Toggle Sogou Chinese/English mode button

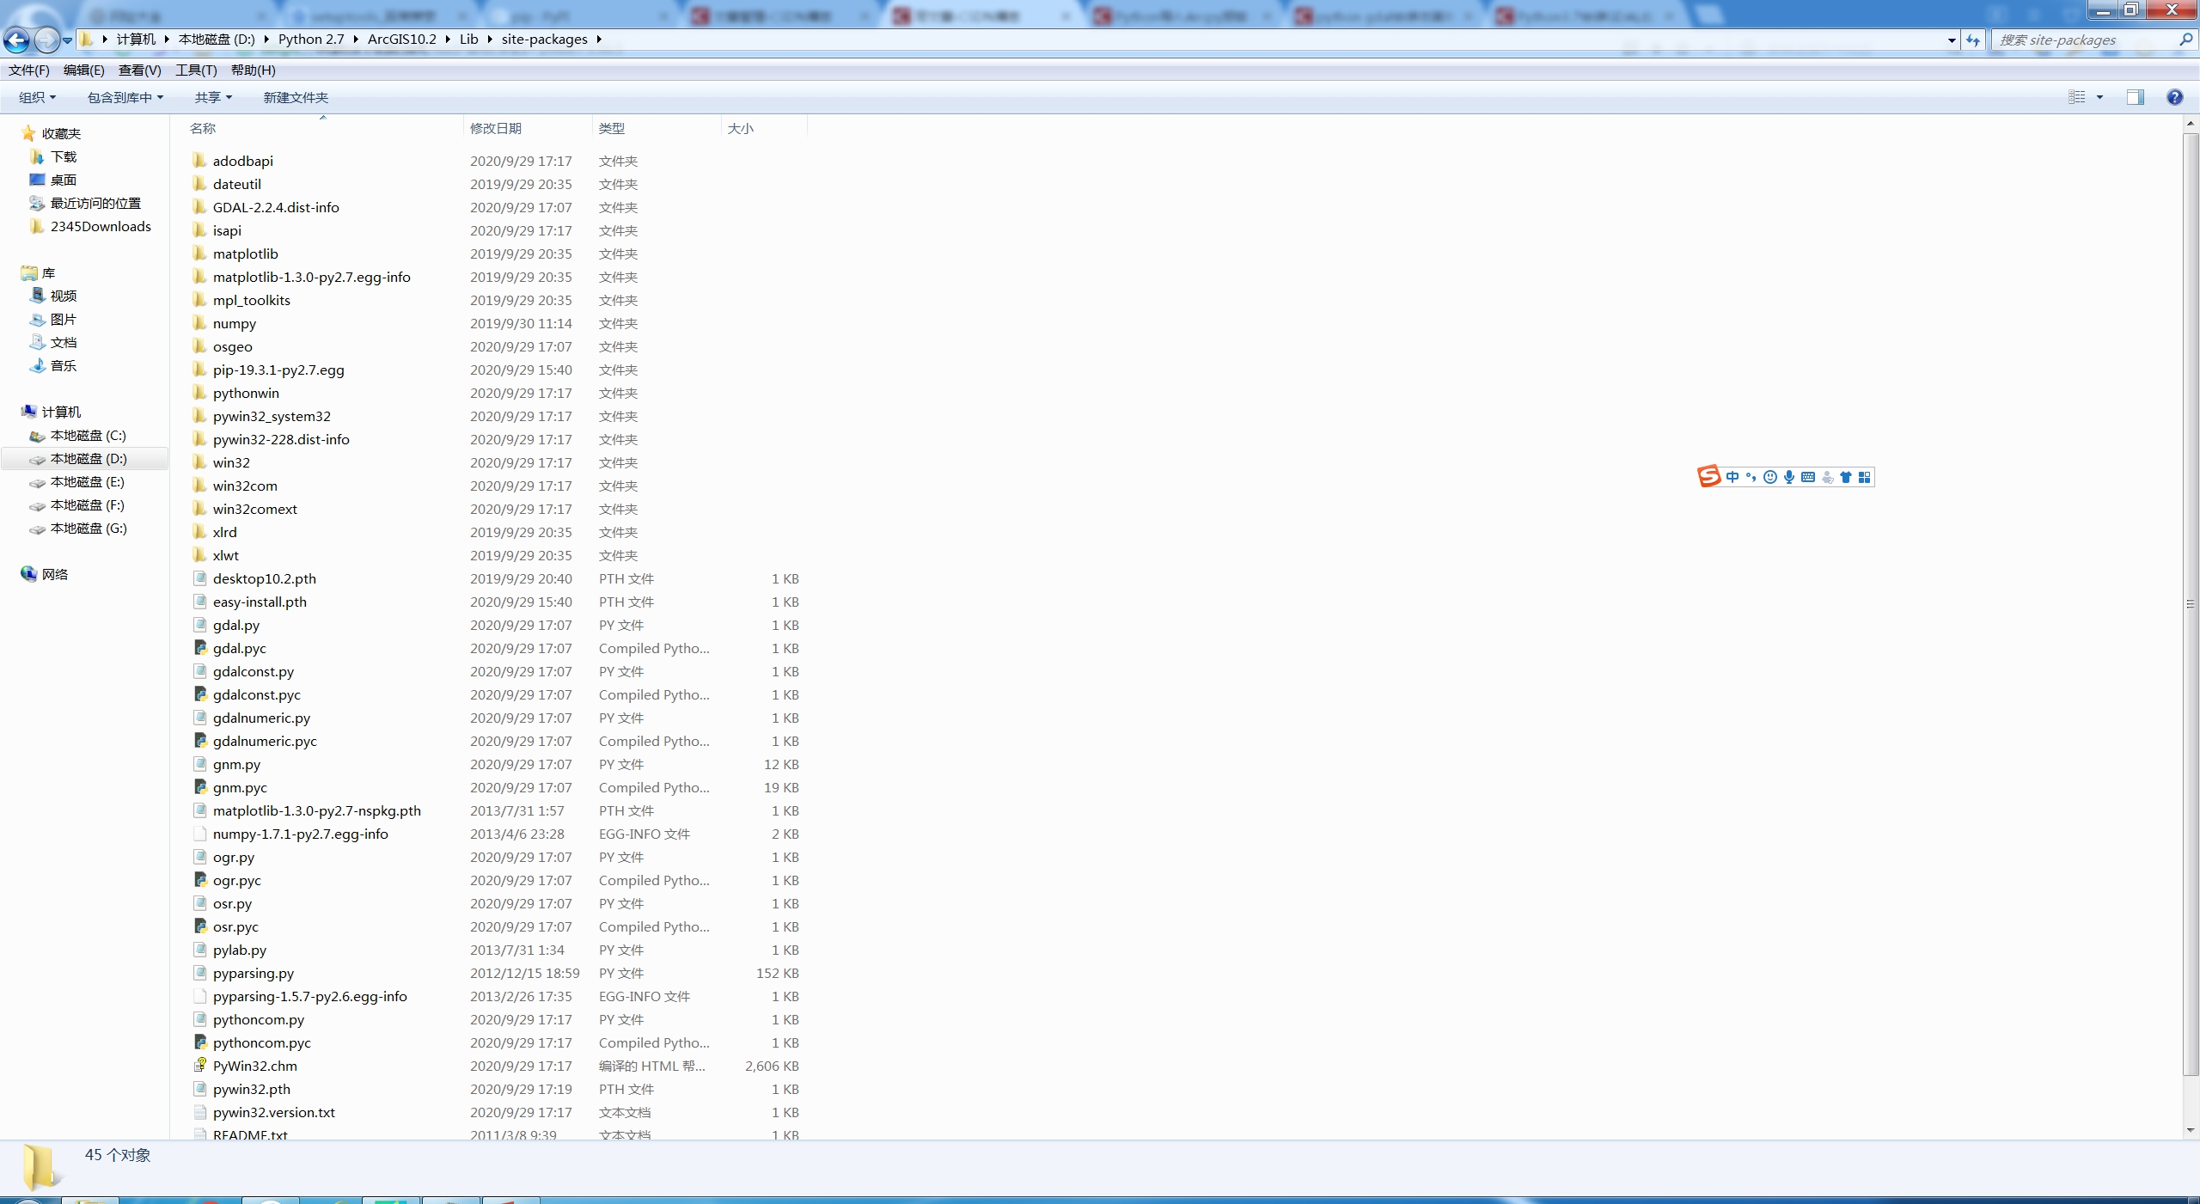click(x=1732, y=477)
